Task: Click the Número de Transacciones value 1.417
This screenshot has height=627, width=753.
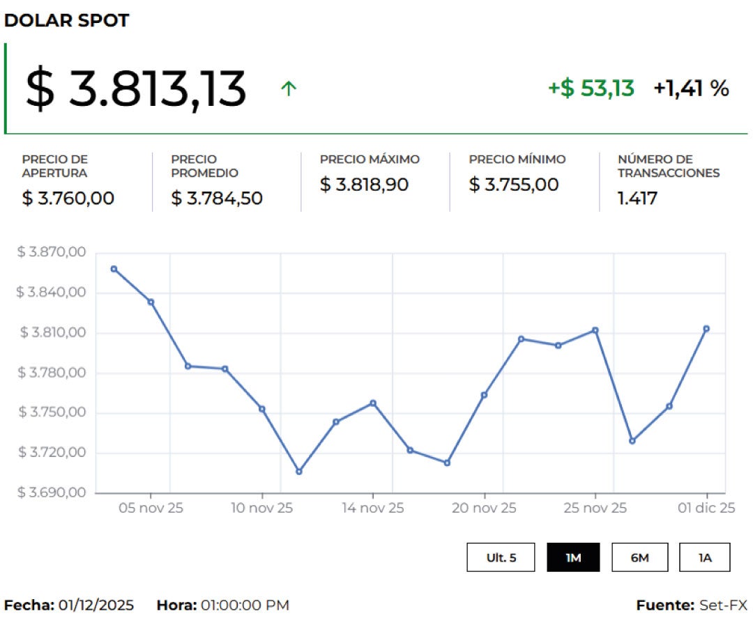Action: click(637, 199)
